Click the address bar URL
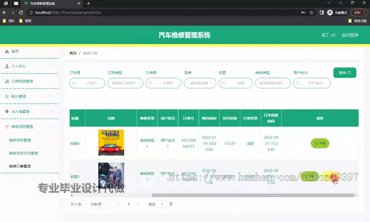370x222 pixels. click(68, 12)
